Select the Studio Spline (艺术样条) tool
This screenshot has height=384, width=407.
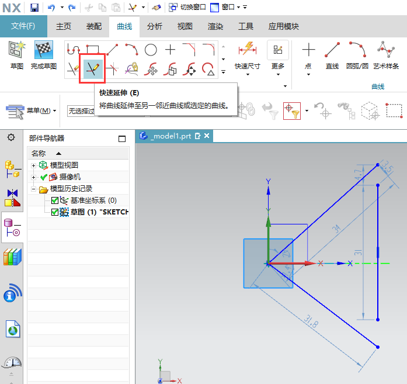386,50
